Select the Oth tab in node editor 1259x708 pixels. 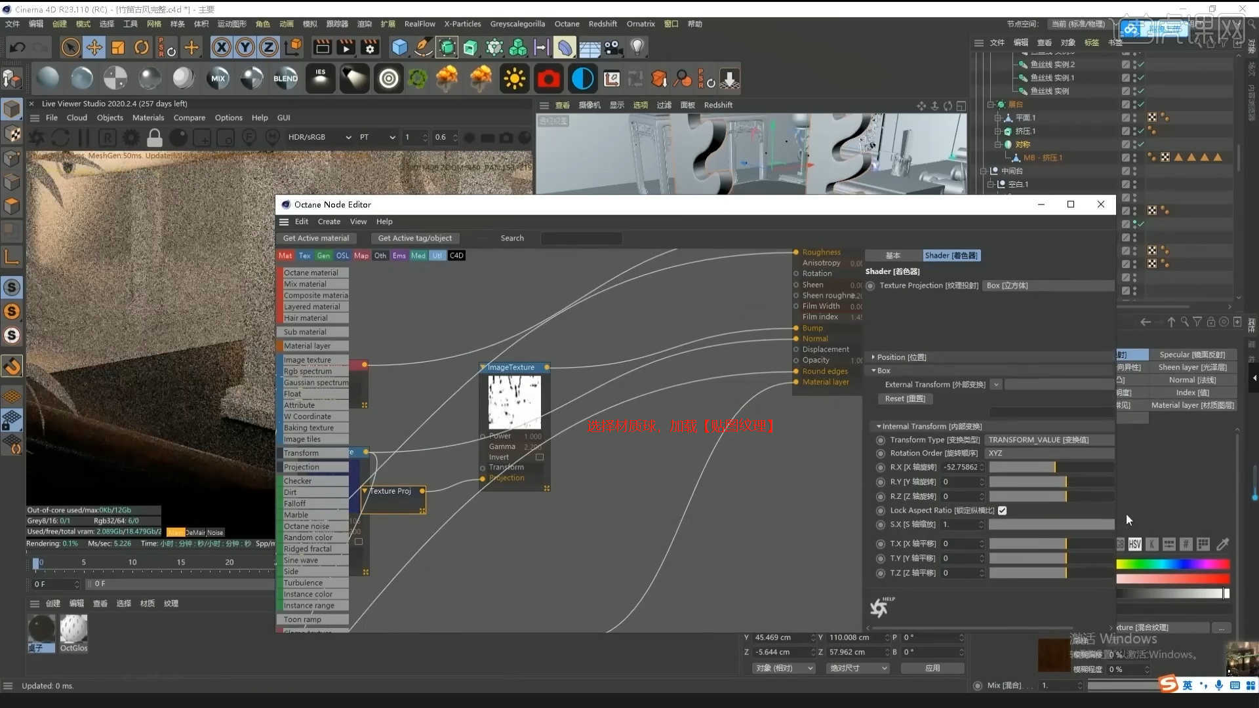click(380, 255)
